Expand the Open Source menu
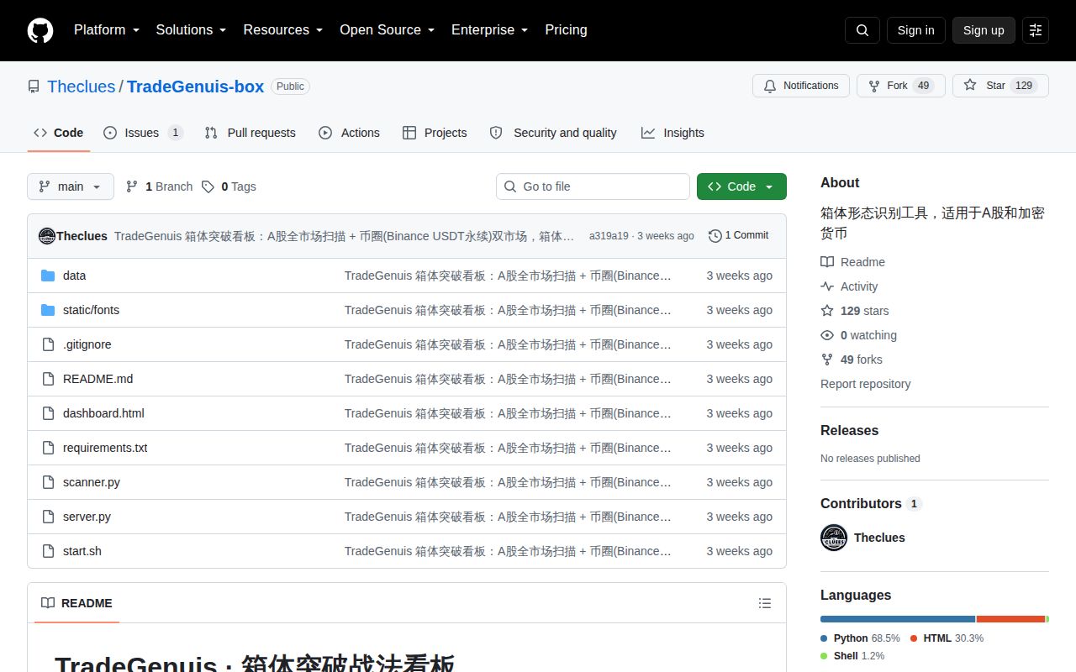 tap(387, 30)
